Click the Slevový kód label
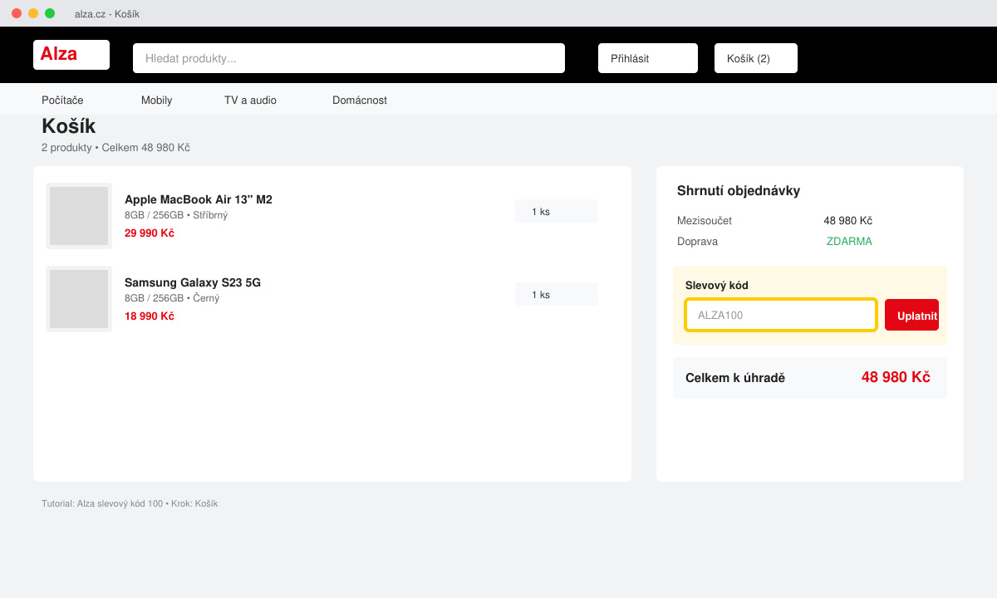This screenshot has width=997, height=598. (x=717, y=285)
